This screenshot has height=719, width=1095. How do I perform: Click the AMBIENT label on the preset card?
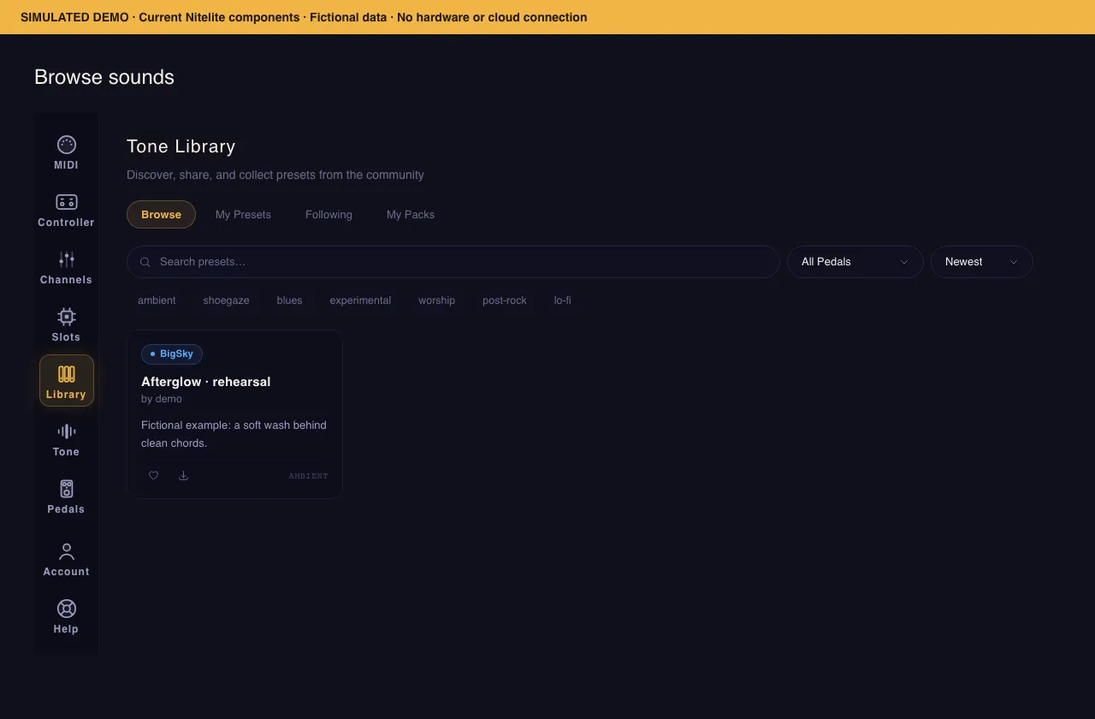pos(308,476)
